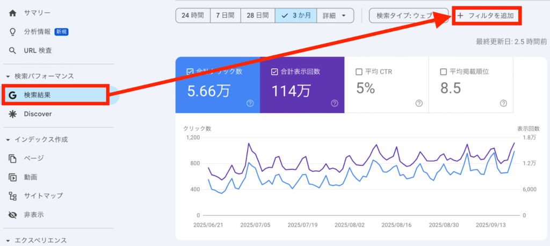Open the lightbulb 分析情報 icon
This screenshot has height=246, width=550.
point(13,32)
